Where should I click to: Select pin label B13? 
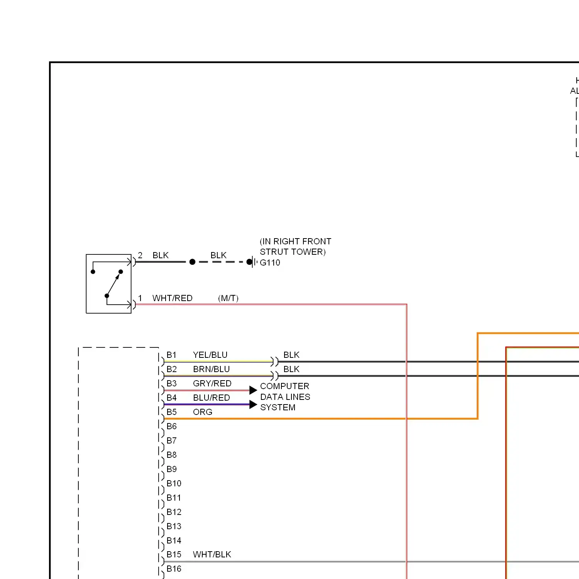174,526
